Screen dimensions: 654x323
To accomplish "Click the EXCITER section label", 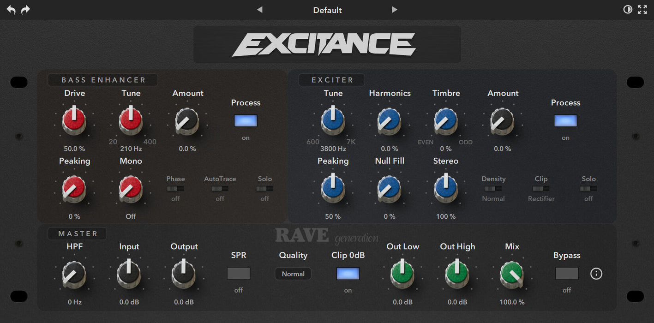I will pyautogui.click(x=332, y=80).
